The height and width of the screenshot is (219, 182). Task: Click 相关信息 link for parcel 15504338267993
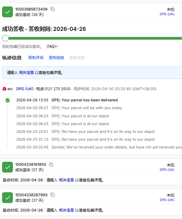coord(66,210)
